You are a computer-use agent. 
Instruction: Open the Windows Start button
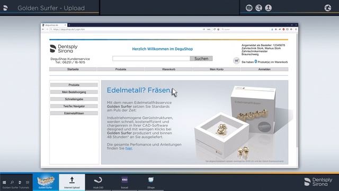click(x=4, y=183)
